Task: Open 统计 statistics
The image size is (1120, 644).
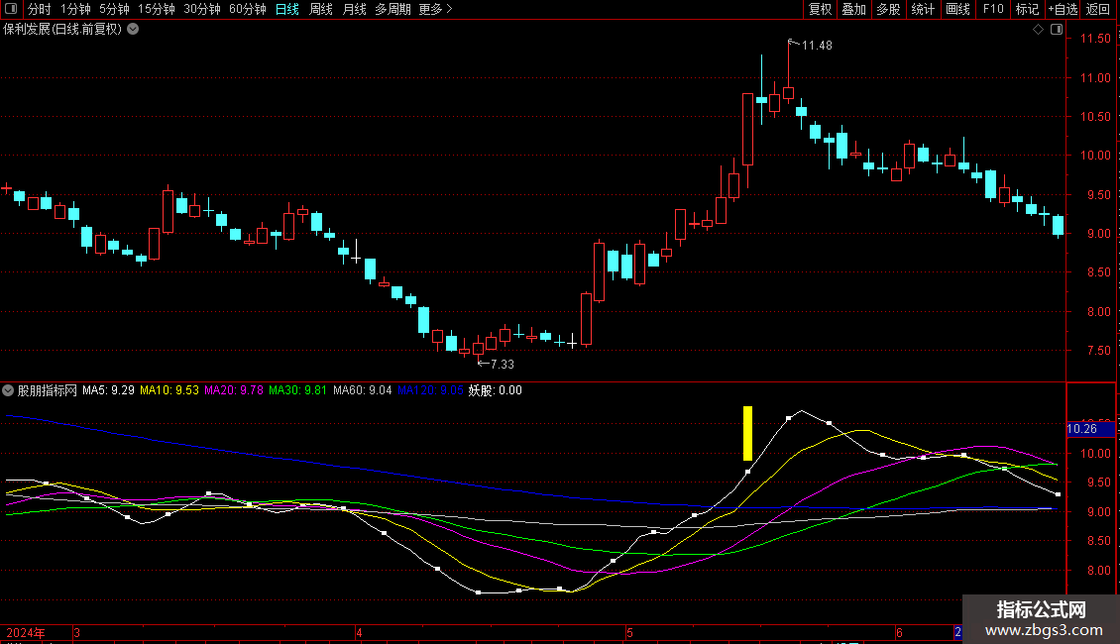Action: [x=922, y=9]
